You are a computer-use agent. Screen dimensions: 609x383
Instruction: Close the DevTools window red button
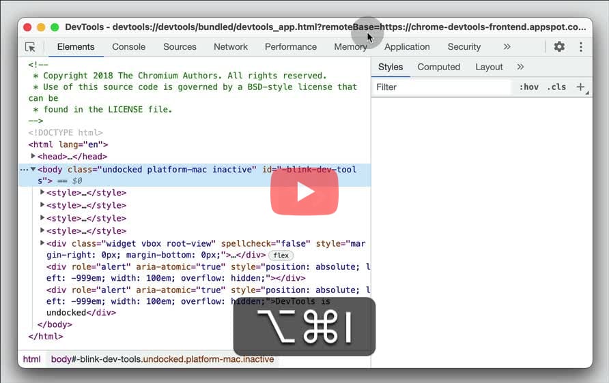[x=27, y=27]
